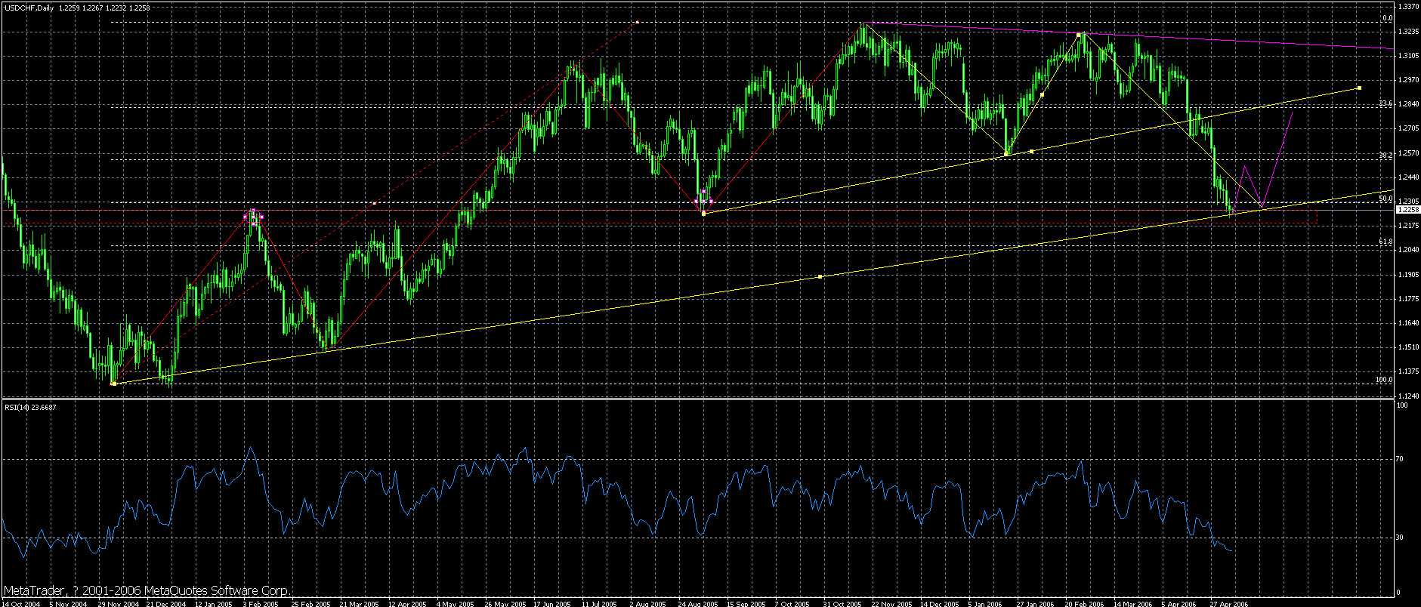Click the 5 Apr 2006 date label

click(1180, 603)
